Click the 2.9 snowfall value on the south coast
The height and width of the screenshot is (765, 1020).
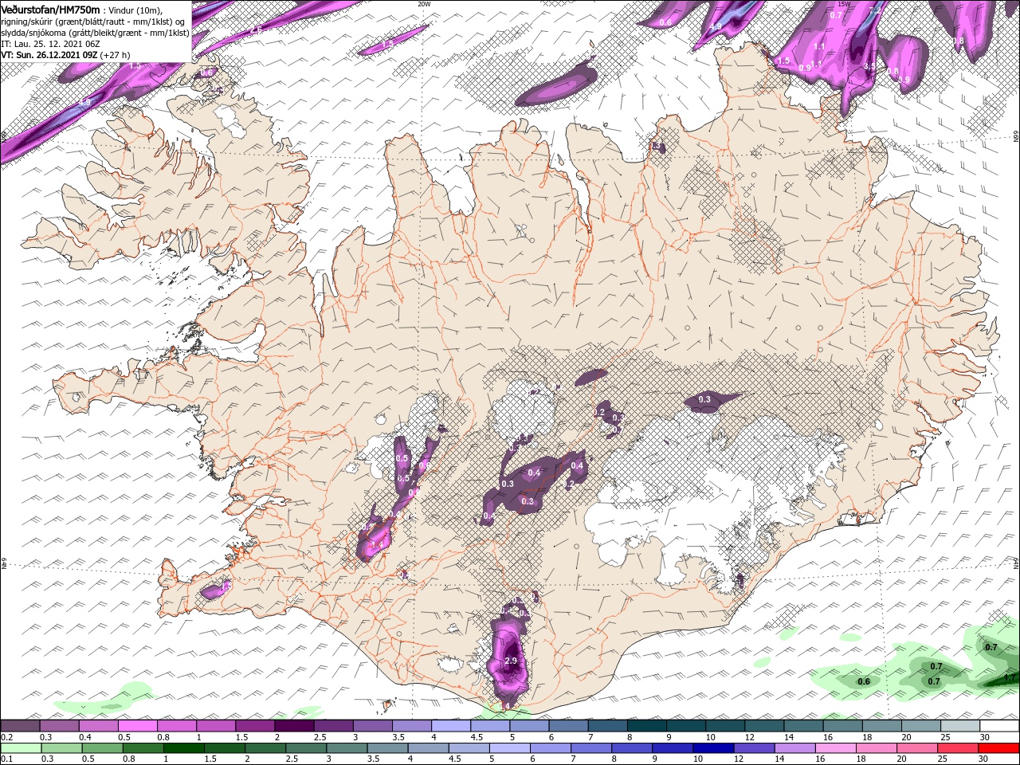point(512,661)
